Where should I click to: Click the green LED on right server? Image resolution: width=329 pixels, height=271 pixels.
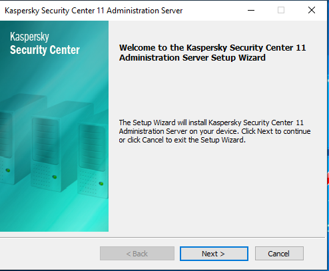click(x=101, y=184)
